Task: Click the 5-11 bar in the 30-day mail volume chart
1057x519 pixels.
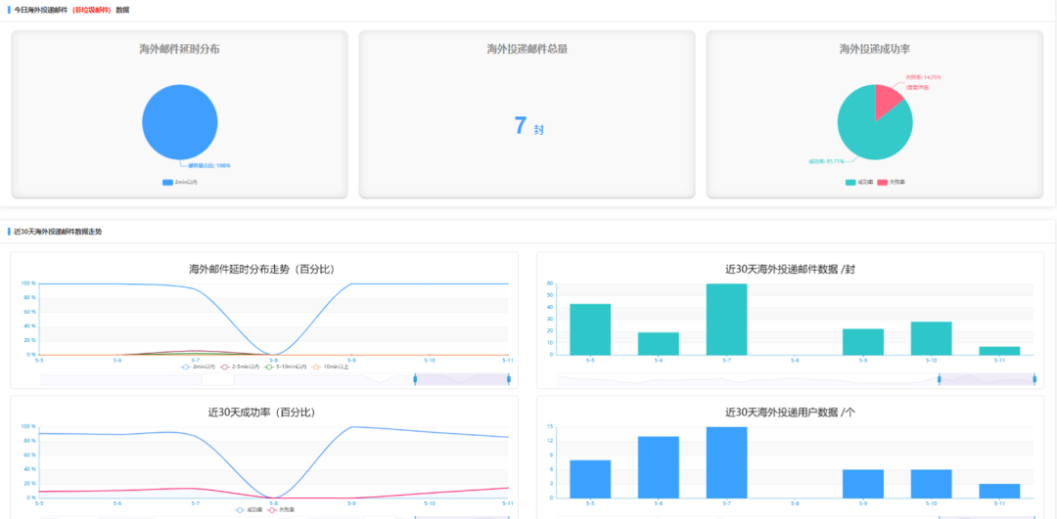Action: 999,351
